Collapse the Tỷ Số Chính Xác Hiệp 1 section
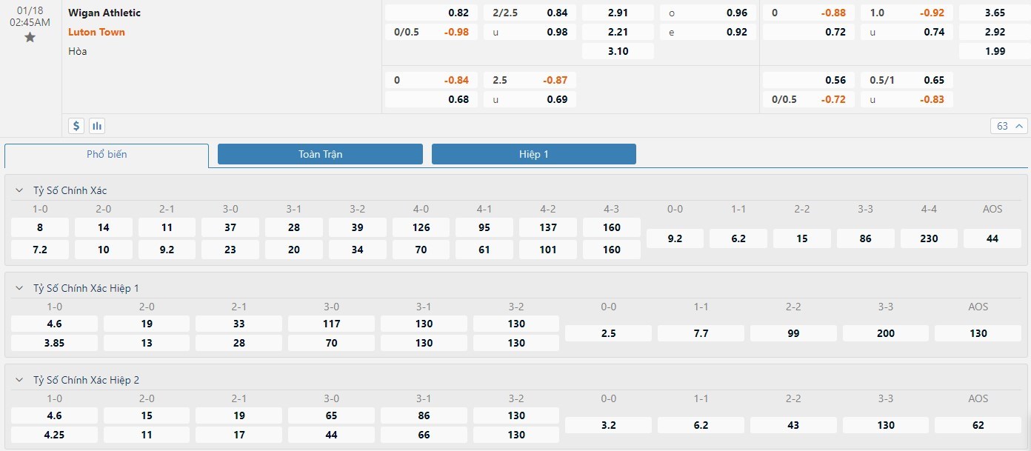This screenshot has width=1031, height=451. (x=19, y=288)
